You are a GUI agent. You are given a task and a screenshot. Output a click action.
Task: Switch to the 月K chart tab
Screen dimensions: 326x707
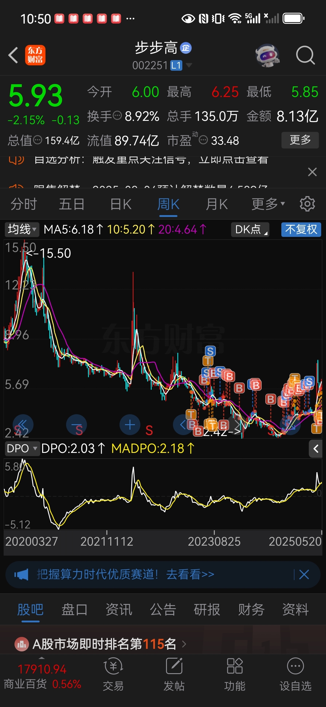point(216,204)
